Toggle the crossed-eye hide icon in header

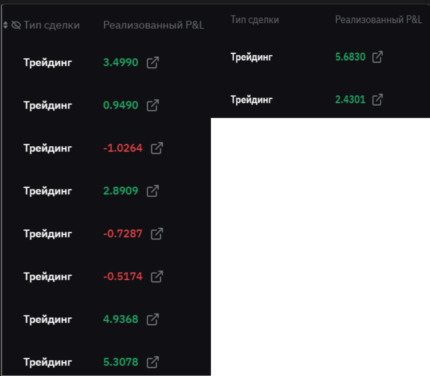16,25
